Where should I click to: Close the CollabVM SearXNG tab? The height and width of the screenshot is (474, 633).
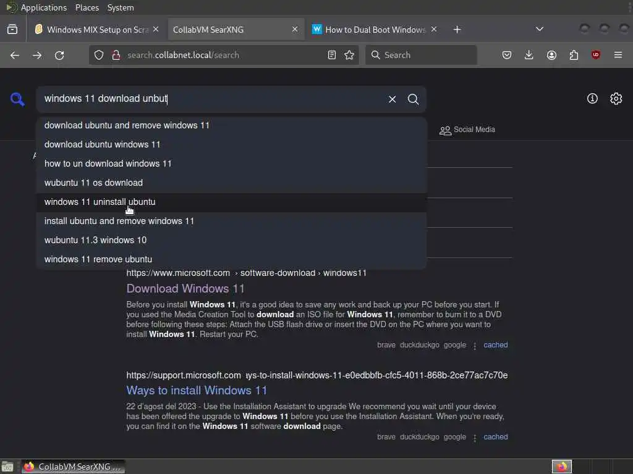295,30
